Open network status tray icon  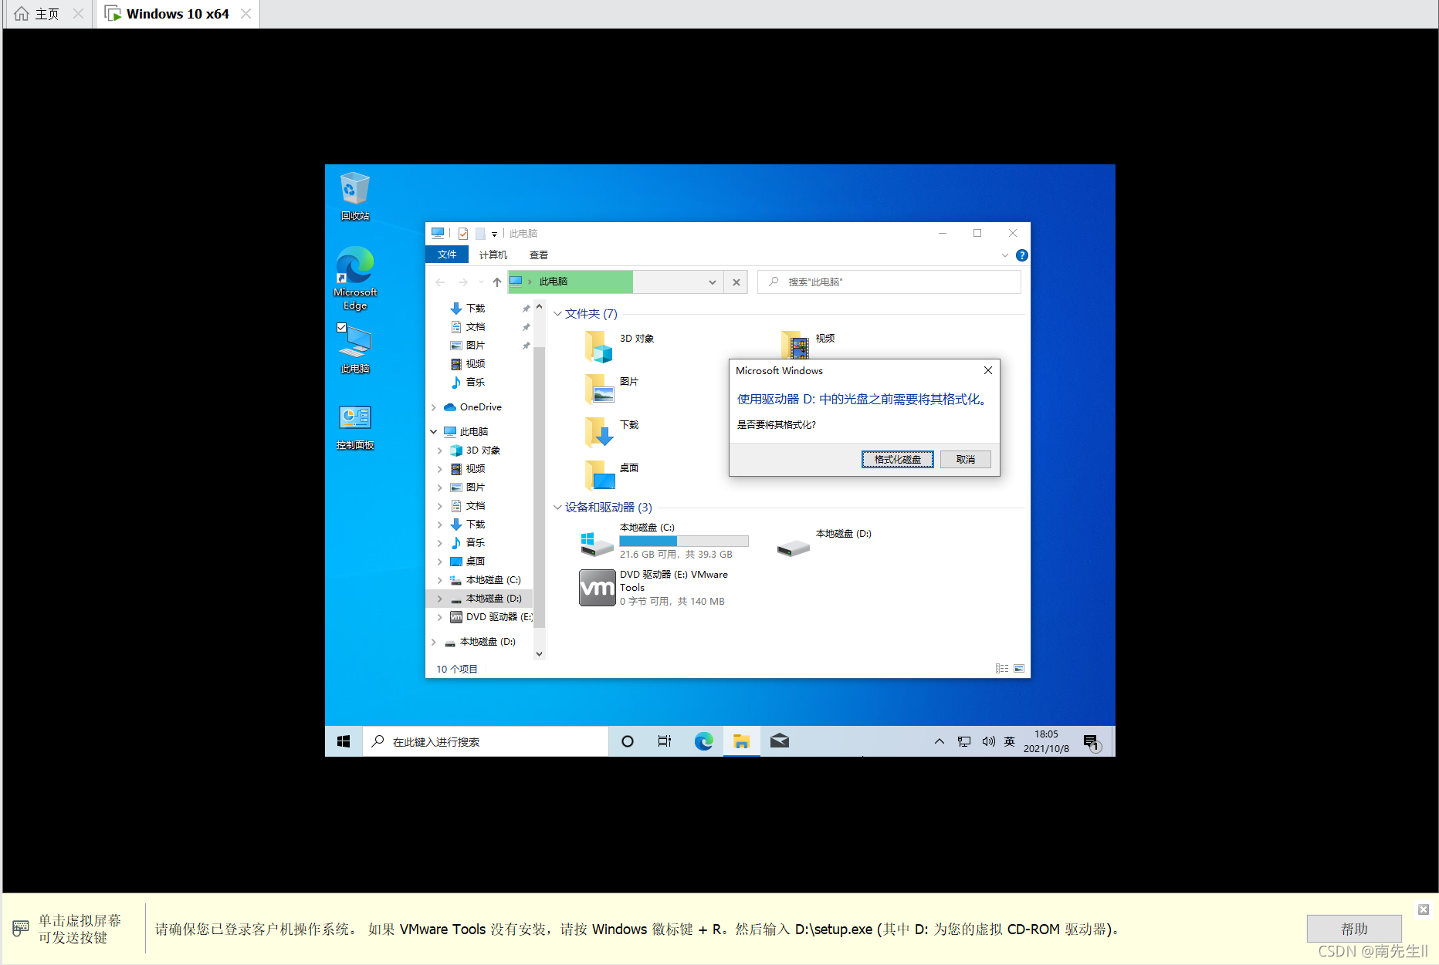tap(964, 741)
